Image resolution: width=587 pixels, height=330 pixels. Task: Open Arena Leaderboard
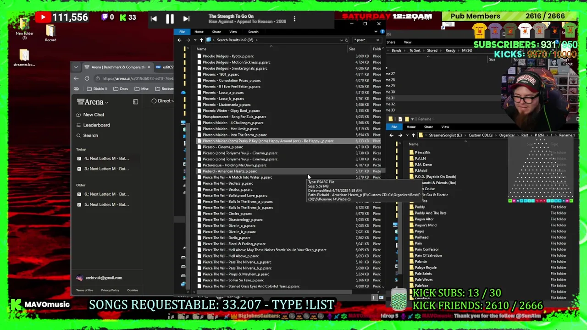coord(93,125)
